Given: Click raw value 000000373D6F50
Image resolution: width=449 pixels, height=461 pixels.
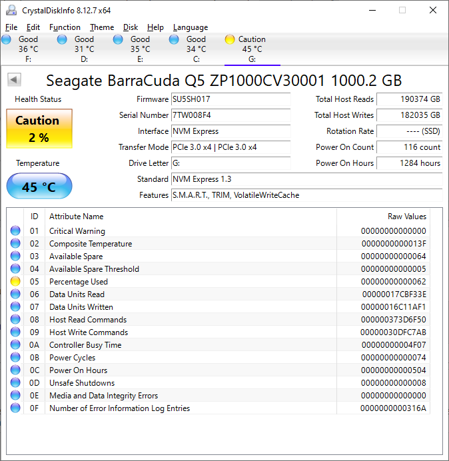Looking at the screenshot, I should coord(394,320).
